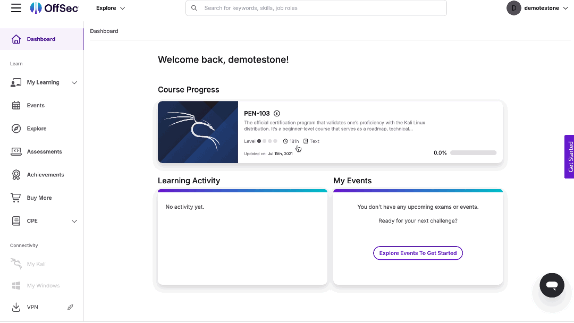Click the search magnifier icon

coord(194,8)
